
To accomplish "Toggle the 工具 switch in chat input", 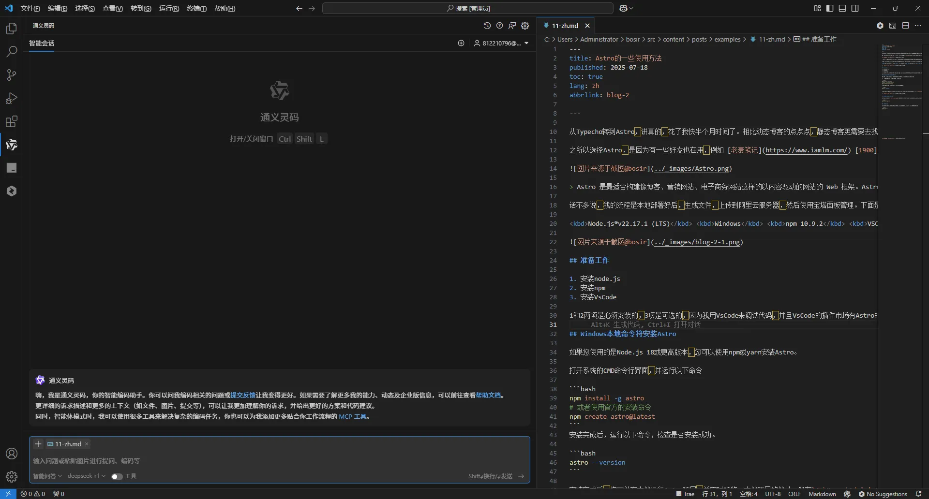I will coord(117,476).
